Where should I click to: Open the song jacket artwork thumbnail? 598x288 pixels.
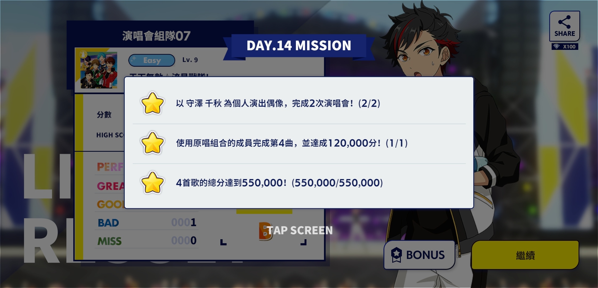click(x=99, y=70)
